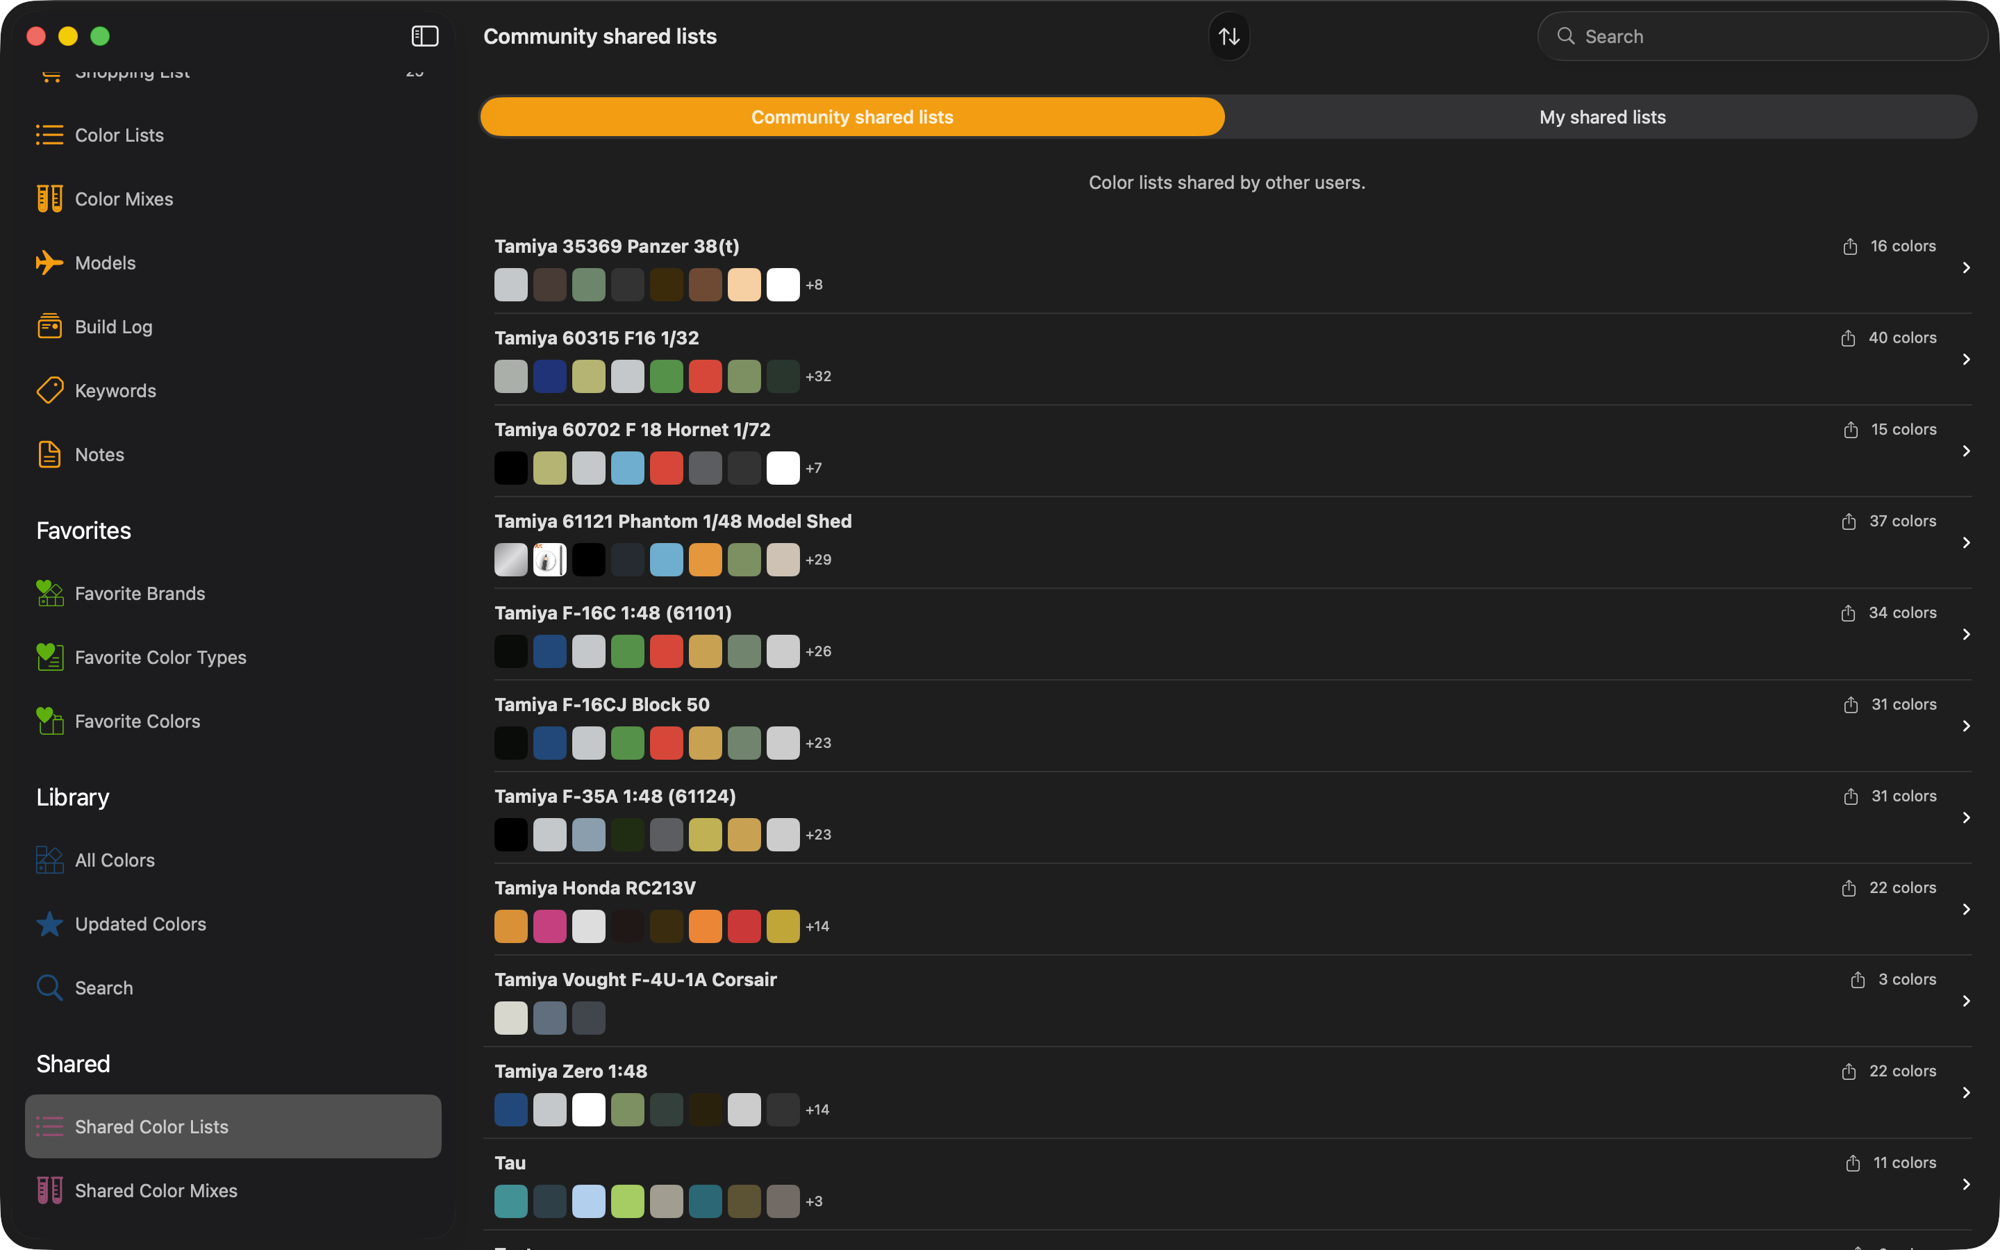Expand the Tau list chevron

(1966, 1185)
